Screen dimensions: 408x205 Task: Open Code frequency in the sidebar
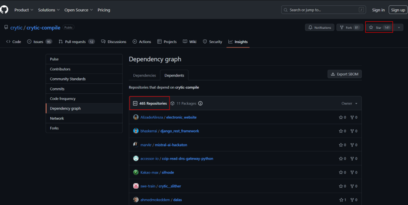(x=84, y=99)
